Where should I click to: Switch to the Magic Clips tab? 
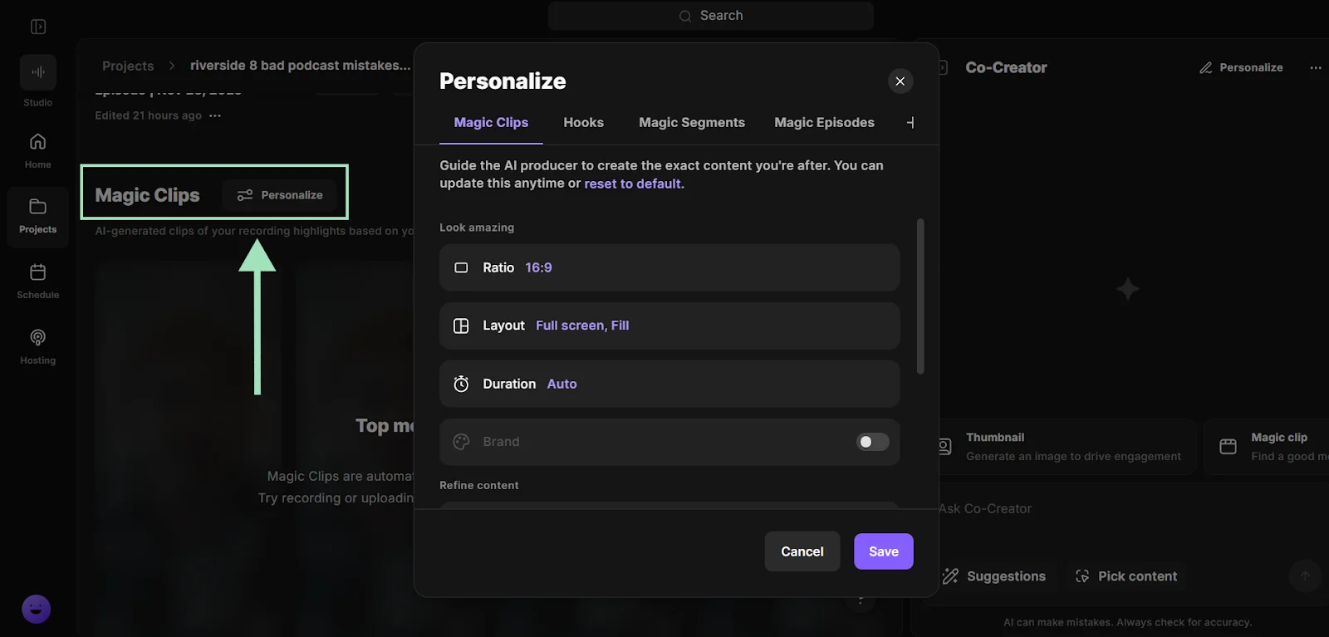pos(491,122)
